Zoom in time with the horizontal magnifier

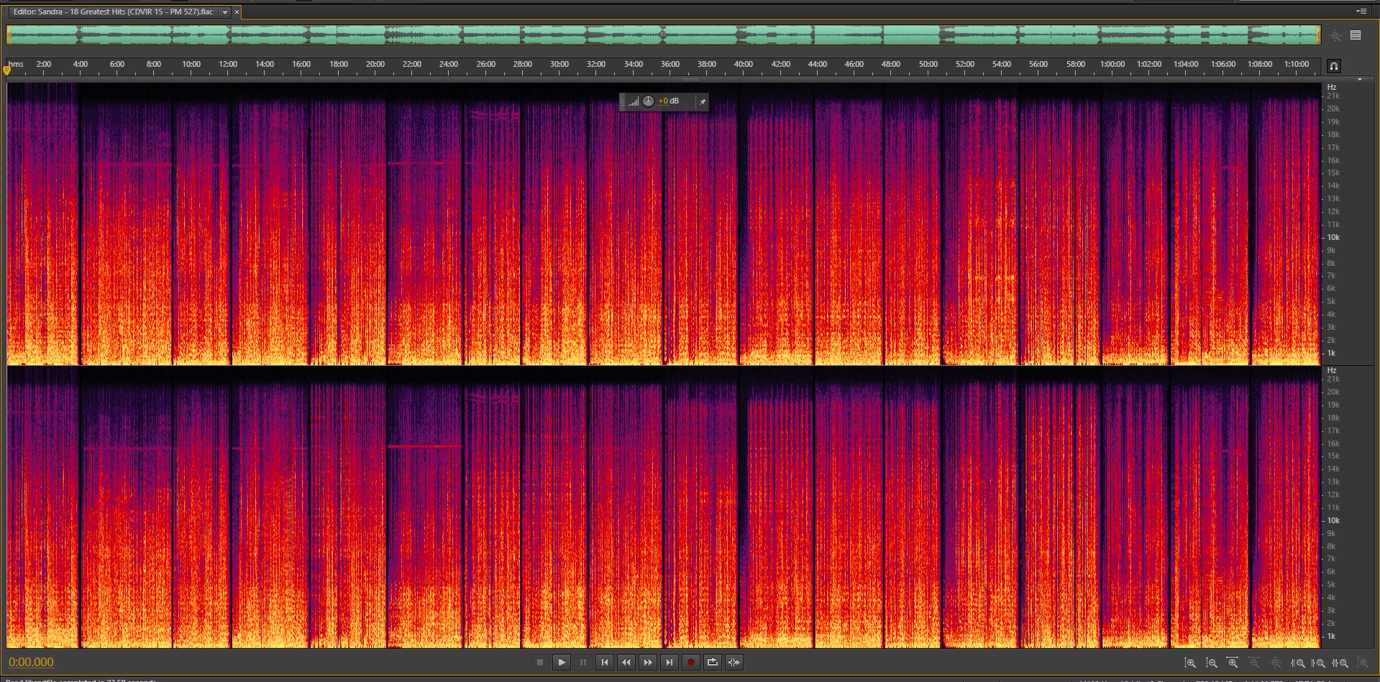tap(1233, 663)
